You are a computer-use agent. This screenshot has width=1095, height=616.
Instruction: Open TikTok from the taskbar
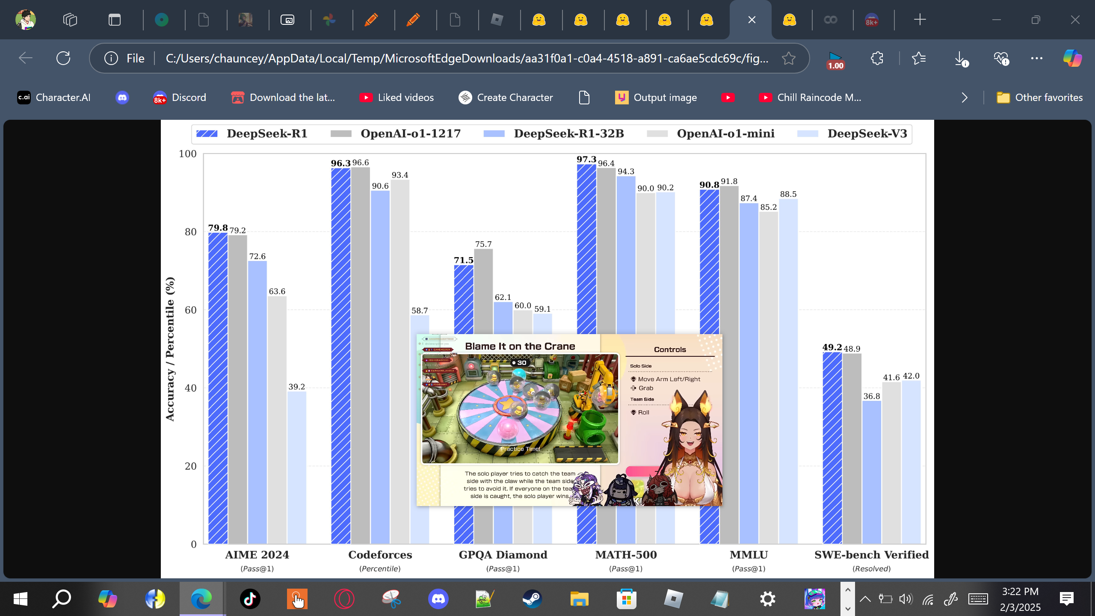250,599
